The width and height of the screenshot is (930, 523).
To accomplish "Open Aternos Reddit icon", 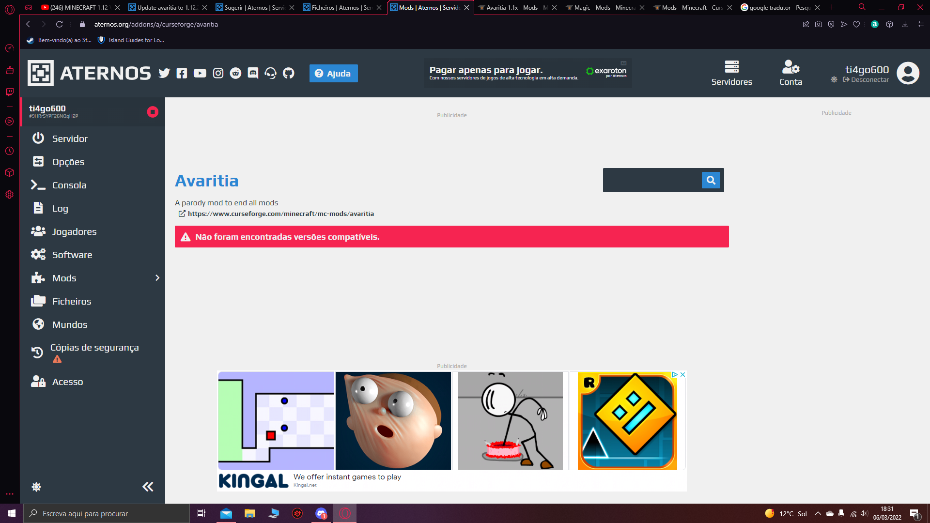I will click(x=235, y=73).
